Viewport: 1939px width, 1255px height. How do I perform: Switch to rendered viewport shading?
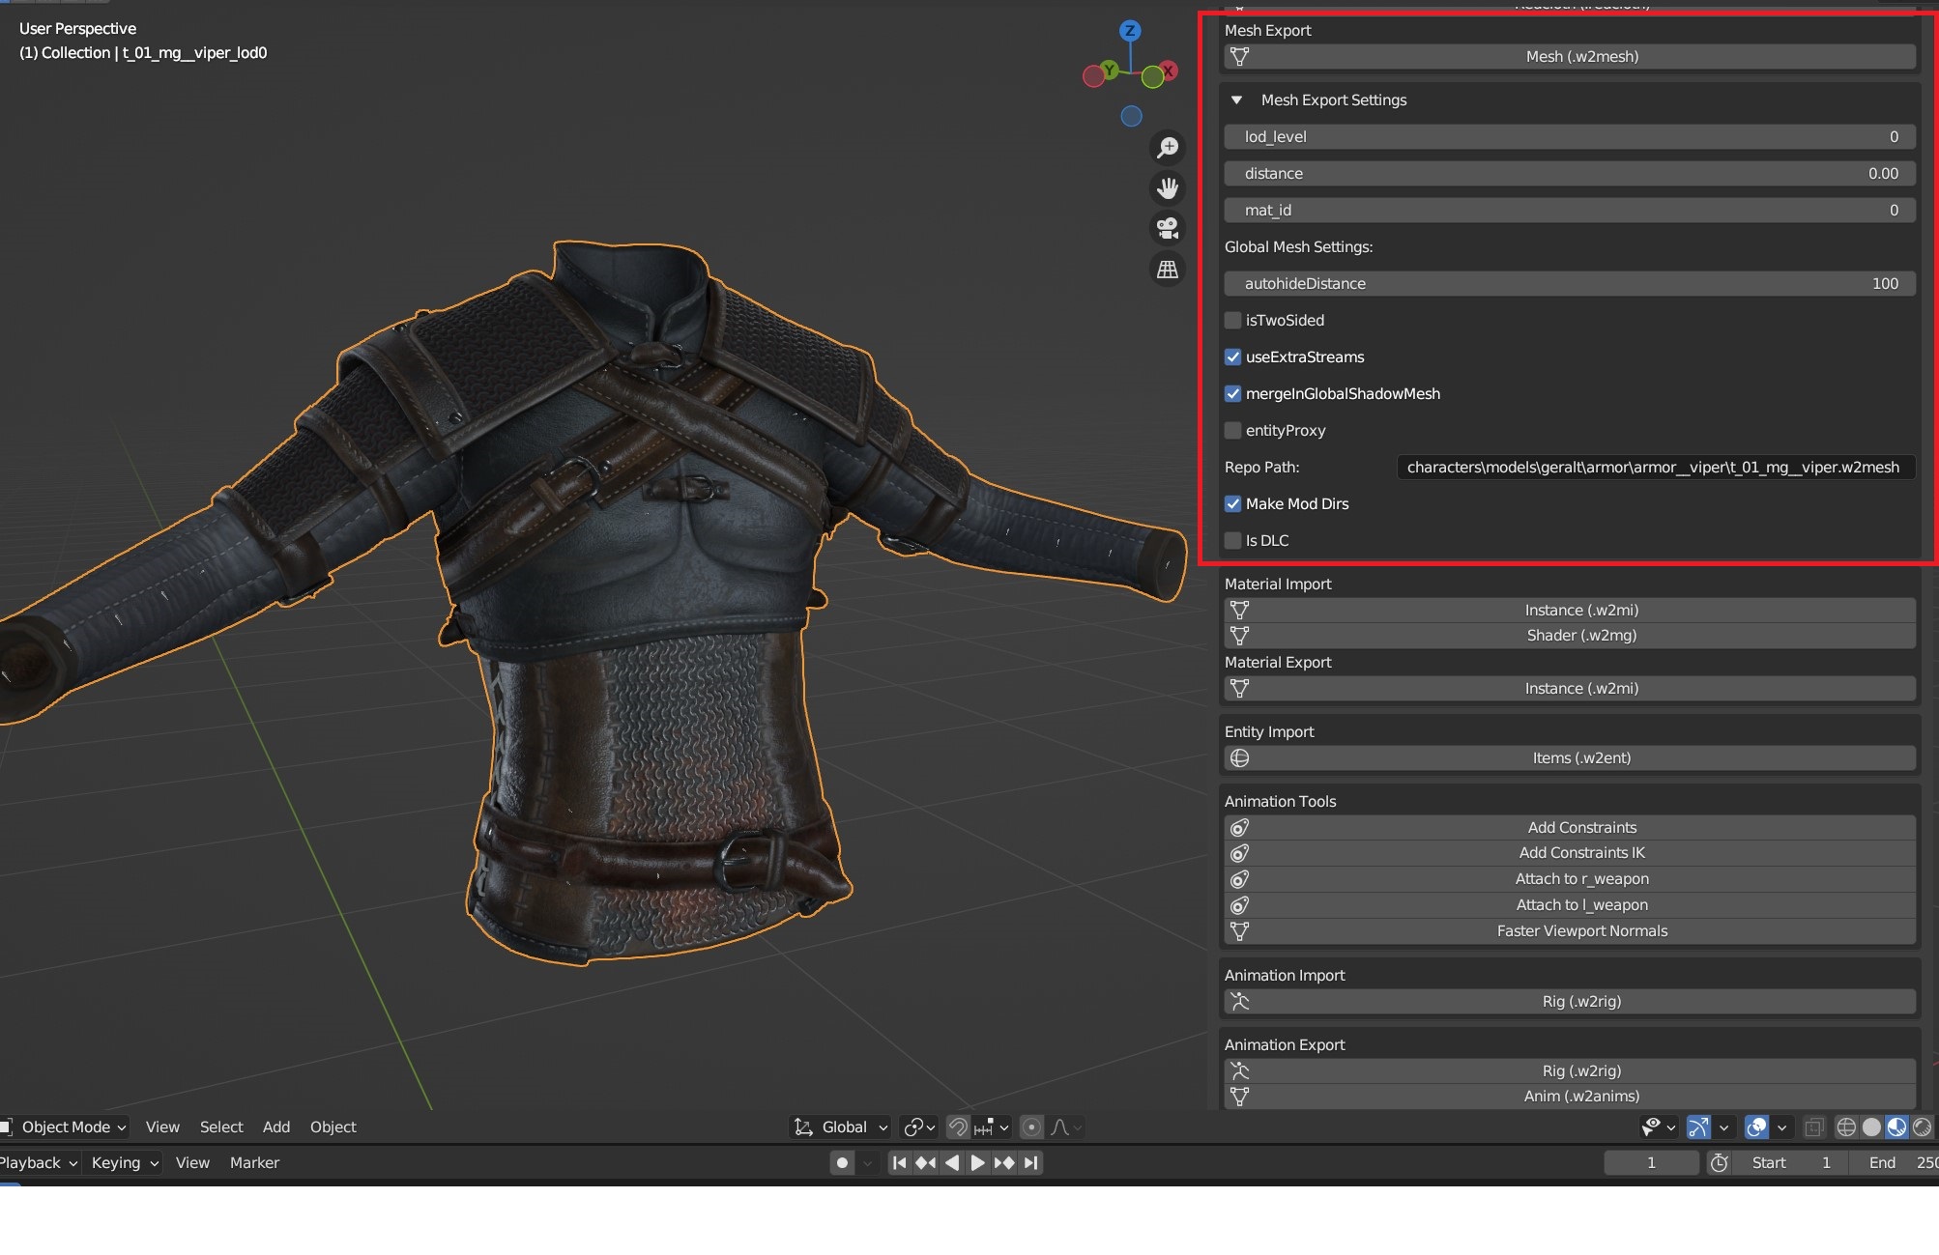coord(1922,1127)
